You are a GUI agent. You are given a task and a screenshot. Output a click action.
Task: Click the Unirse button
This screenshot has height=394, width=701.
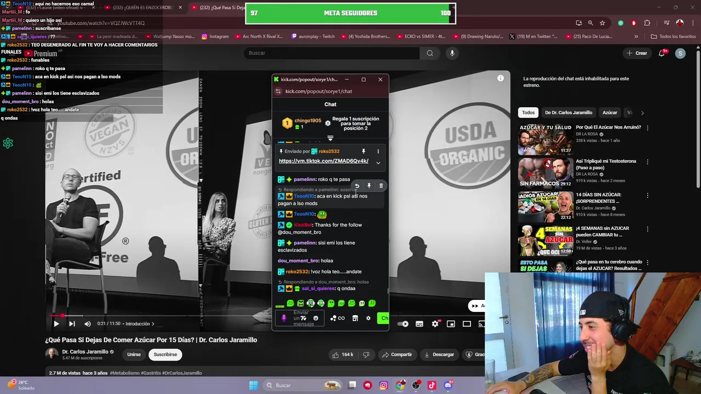[134, 355]
